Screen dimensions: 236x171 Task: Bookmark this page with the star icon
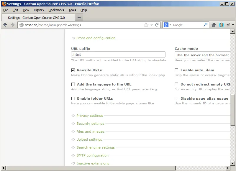coord(146,25)
